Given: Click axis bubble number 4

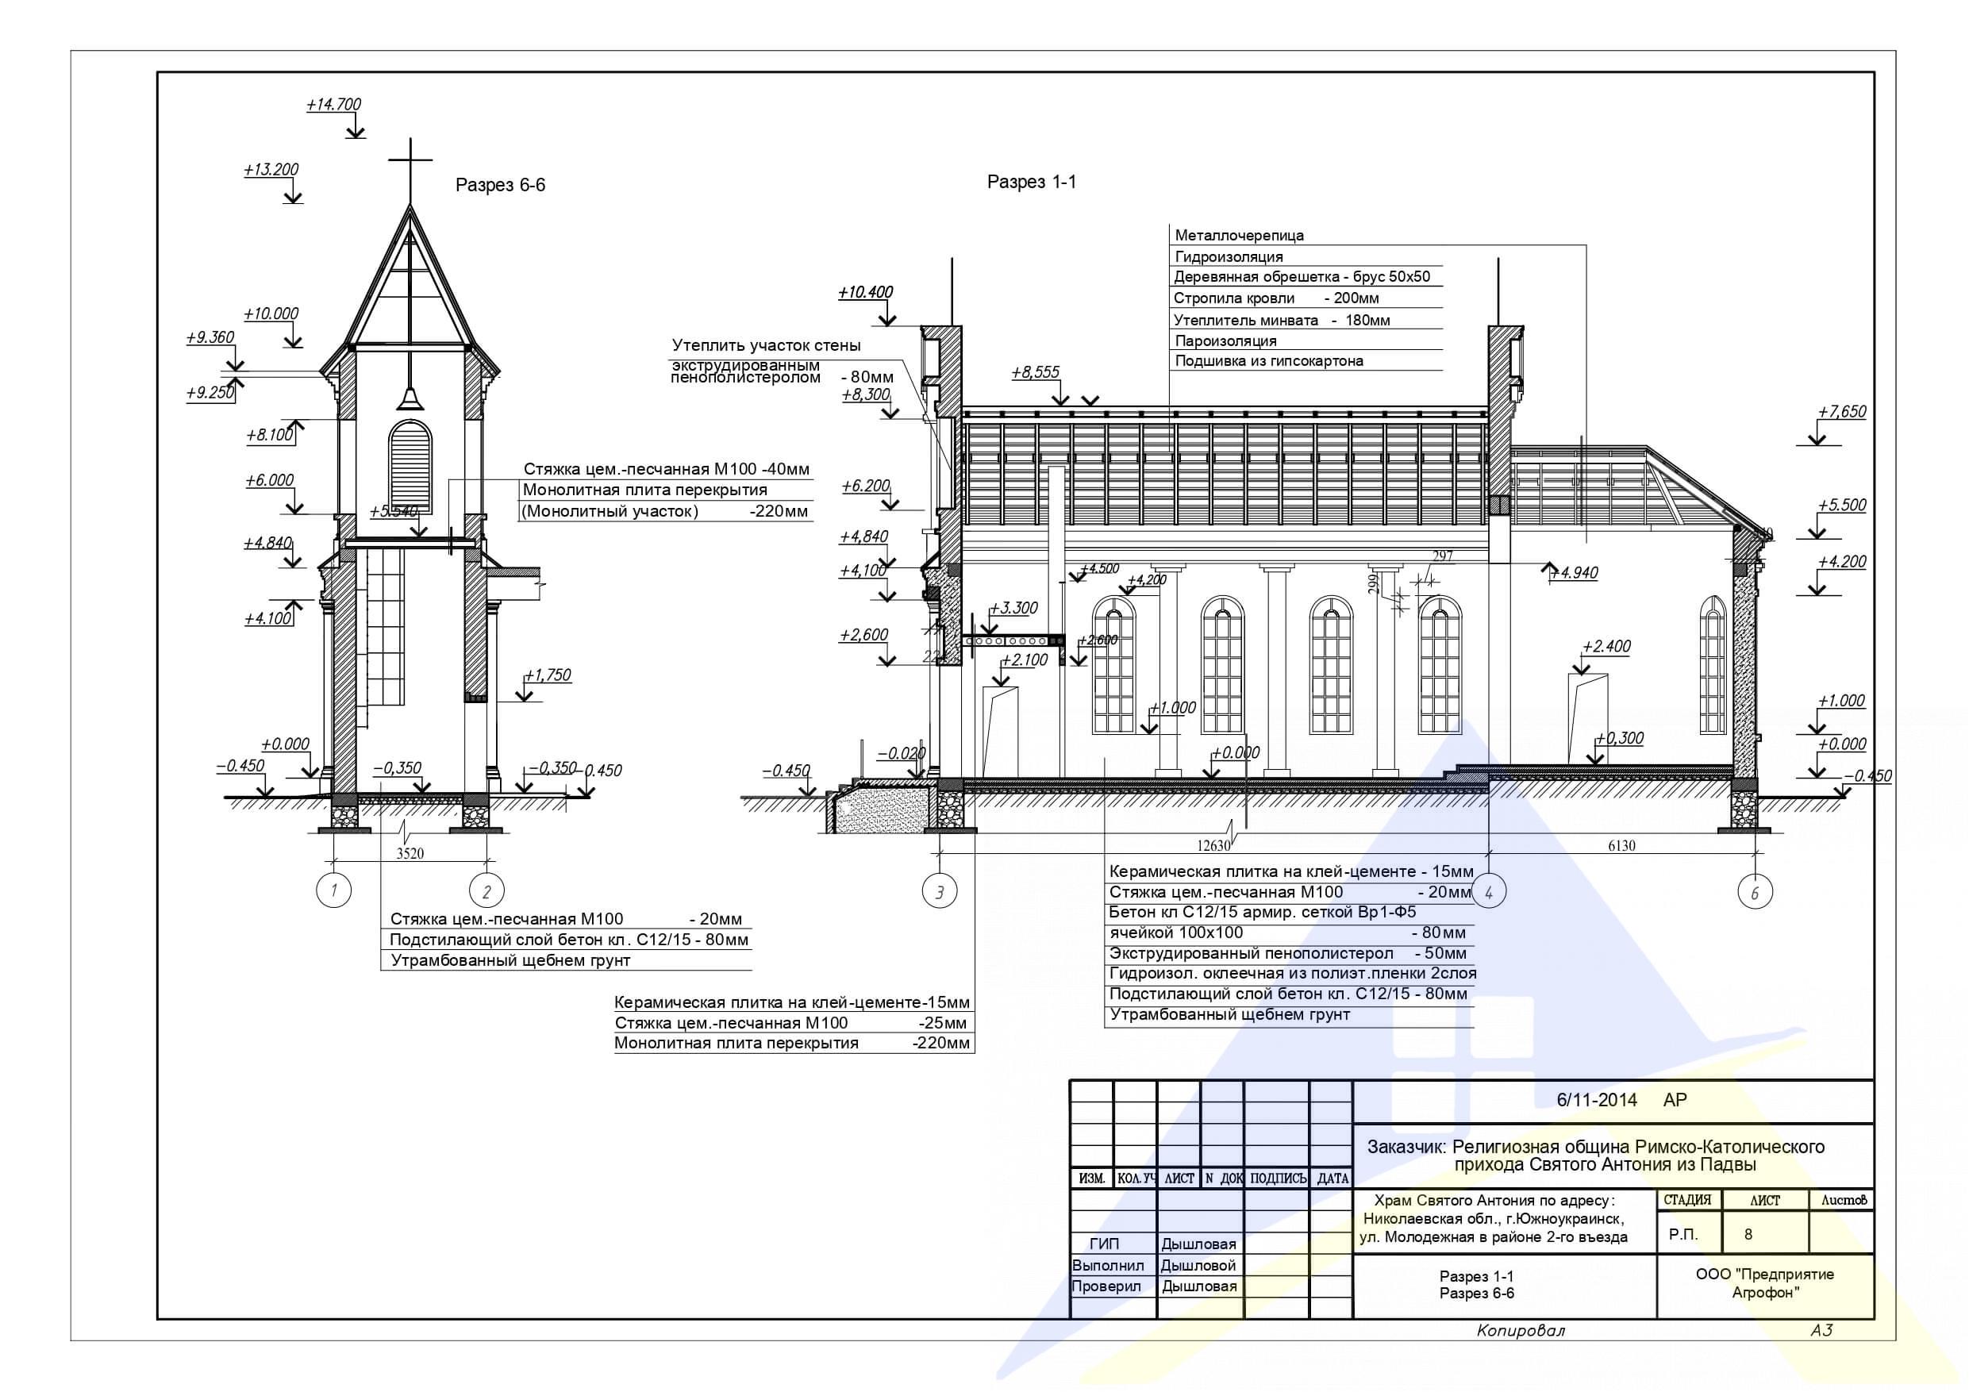Looking at the screenshot, I should [1489, 892].
